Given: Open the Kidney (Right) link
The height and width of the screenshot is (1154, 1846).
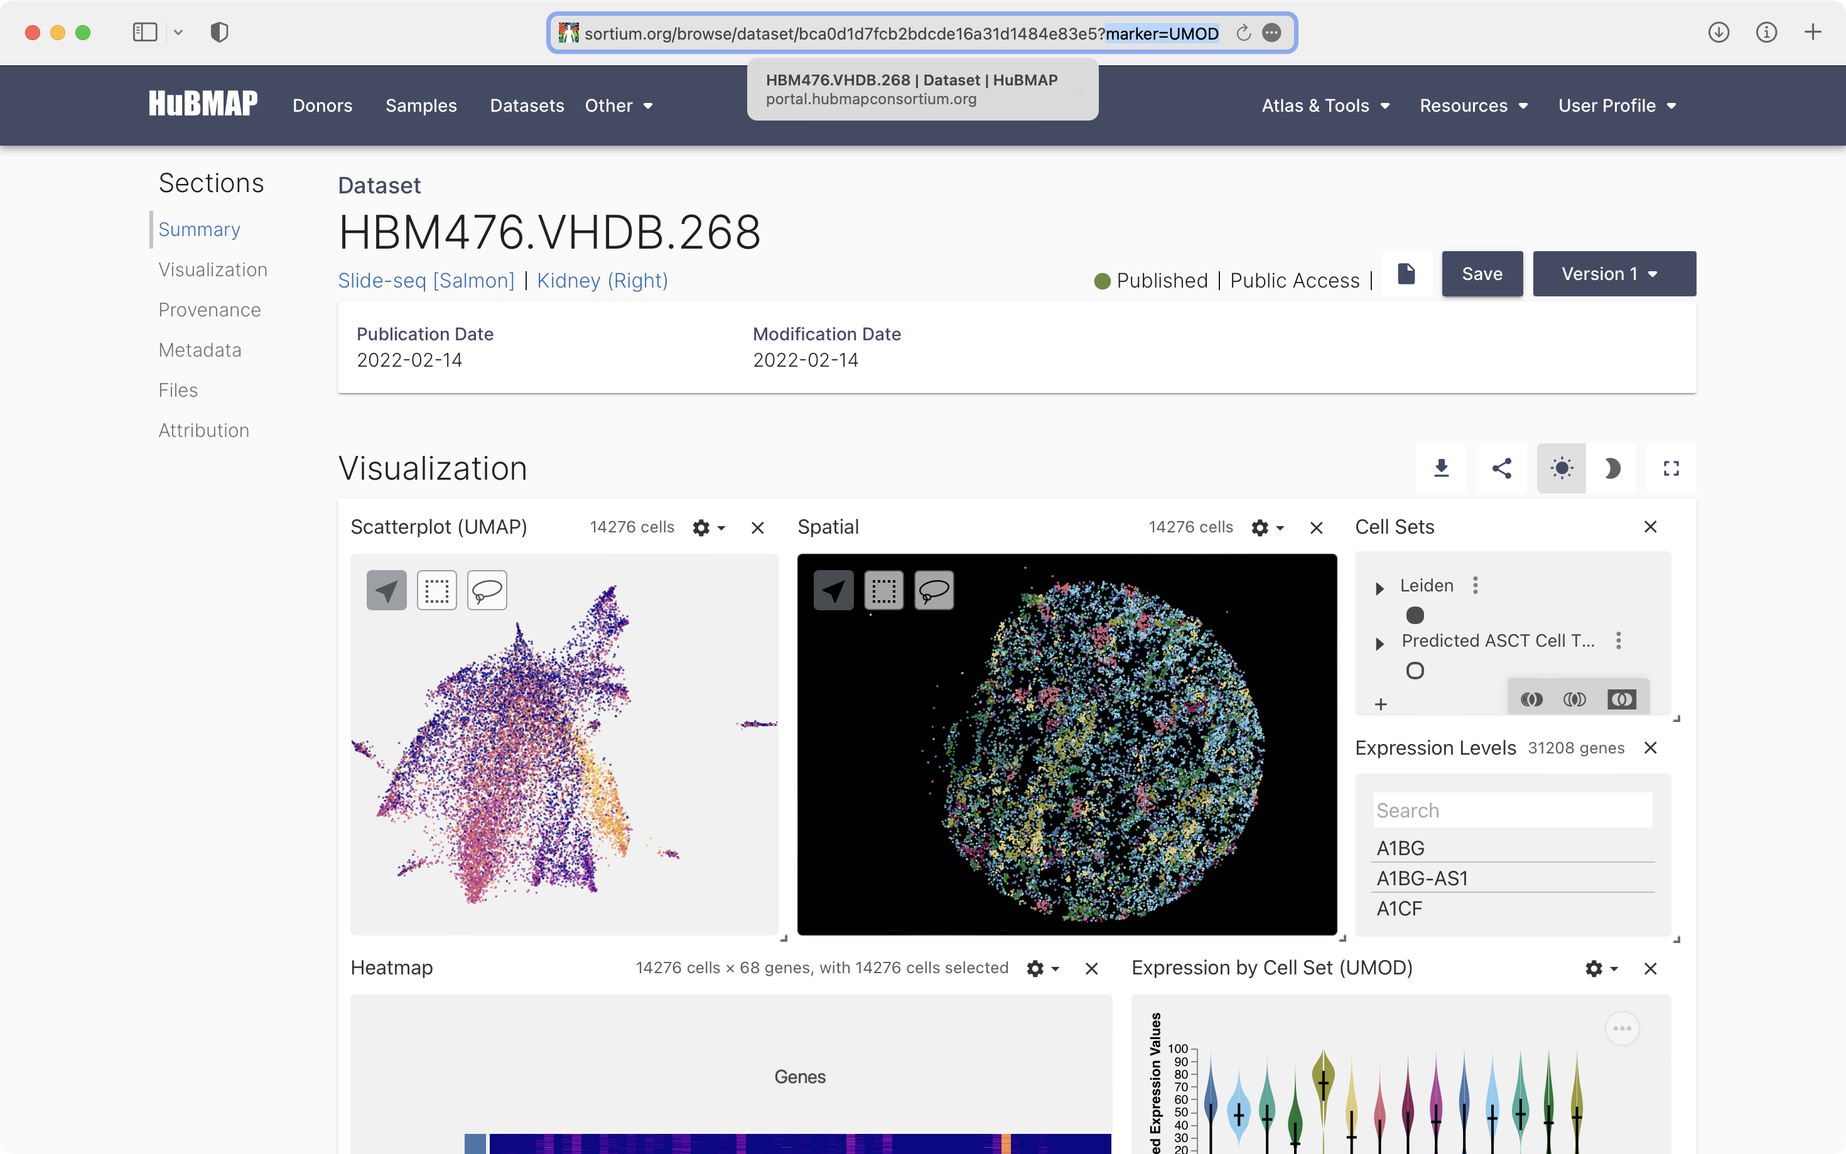Looking at the screenshot, I should 602,280.
